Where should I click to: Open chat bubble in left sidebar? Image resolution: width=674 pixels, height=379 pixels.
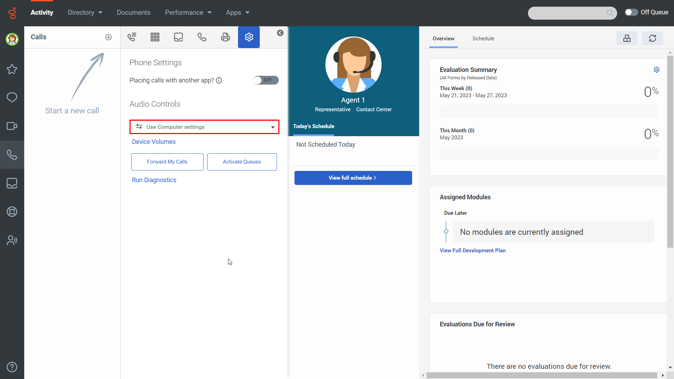pyautogui.click(x=12, y=98)
